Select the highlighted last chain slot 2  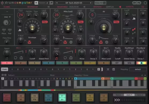tap(99, 69)
